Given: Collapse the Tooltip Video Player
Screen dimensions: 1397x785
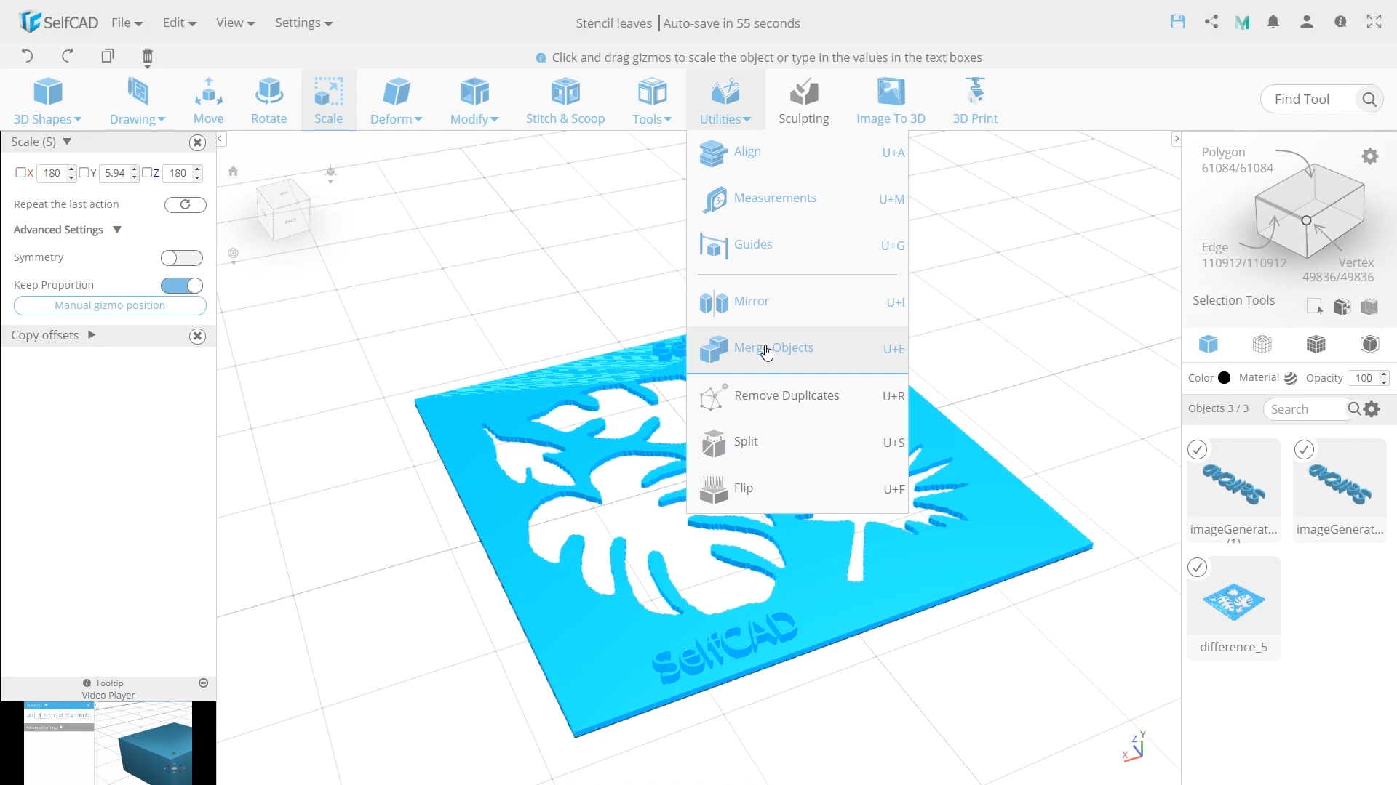Looking at the screenshot, I should 204,683.
